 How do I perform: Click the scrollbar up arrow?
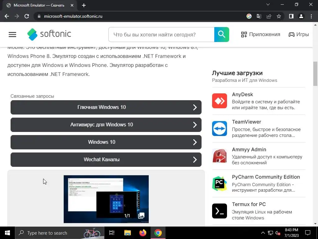316,25
